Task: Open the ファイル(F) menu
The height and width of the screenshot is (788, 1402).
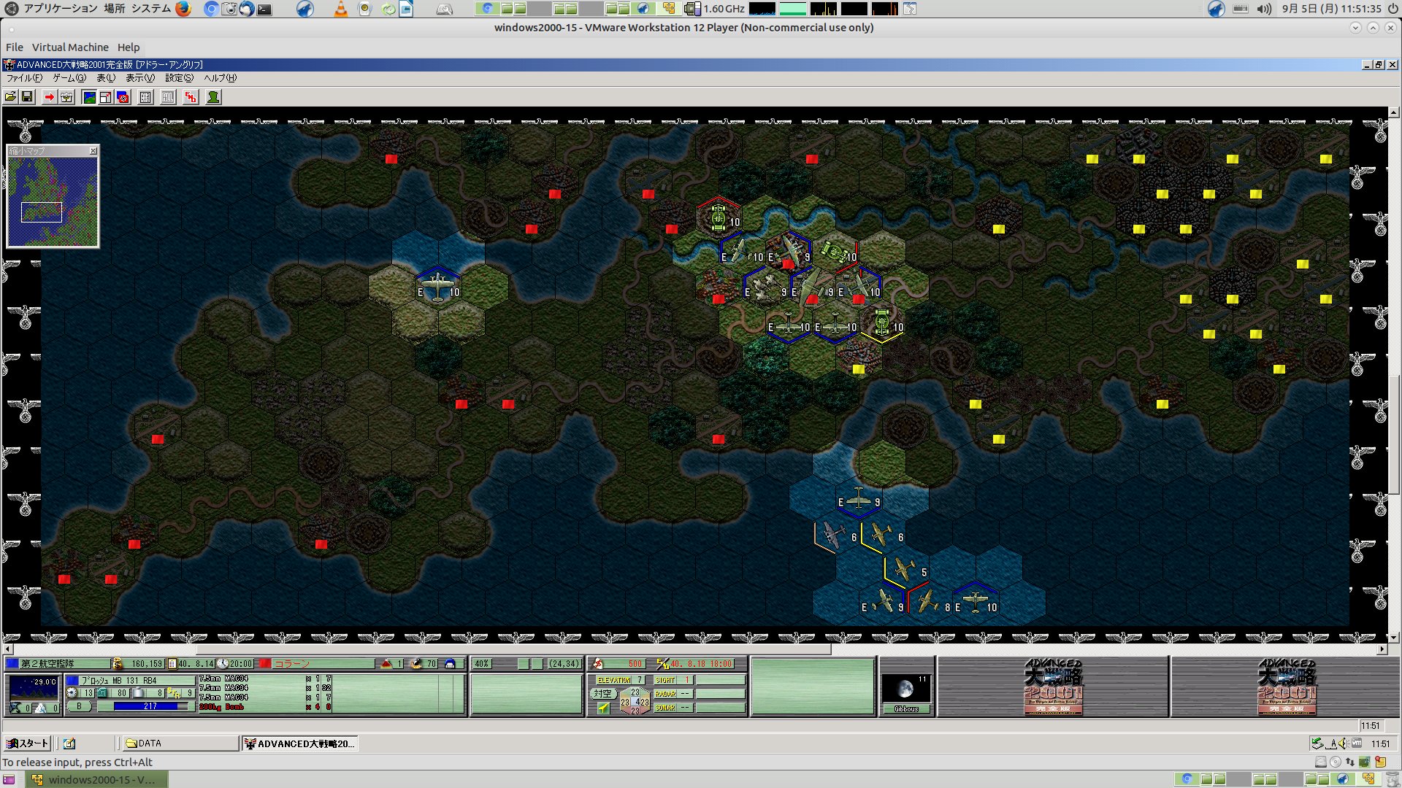Action: coord(24,78)
